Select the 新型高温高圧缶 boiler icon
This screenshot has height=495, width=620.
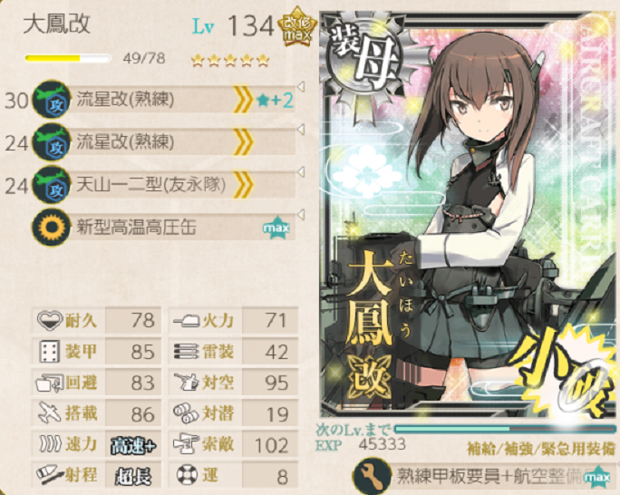tap(51, 227)
